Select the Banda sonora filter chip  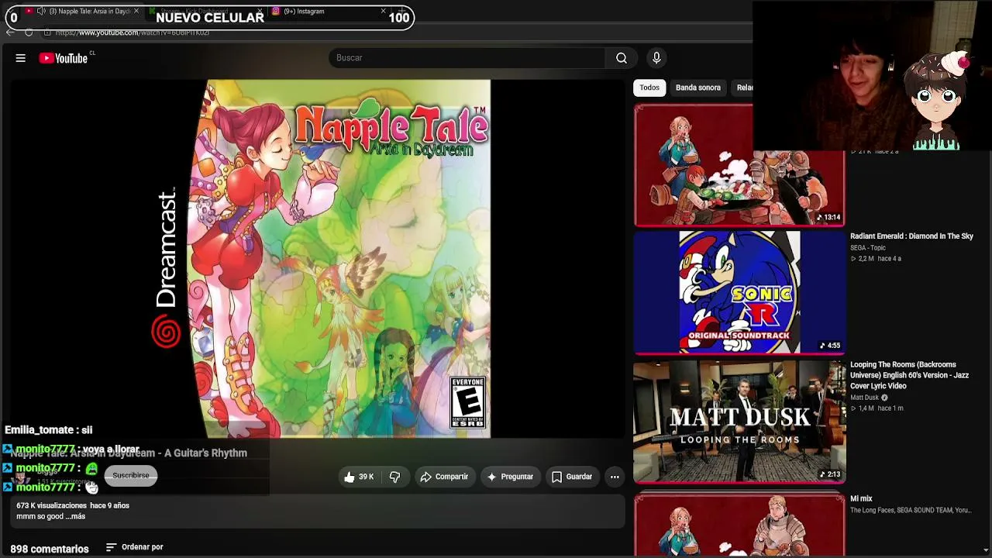click(698, 88)
